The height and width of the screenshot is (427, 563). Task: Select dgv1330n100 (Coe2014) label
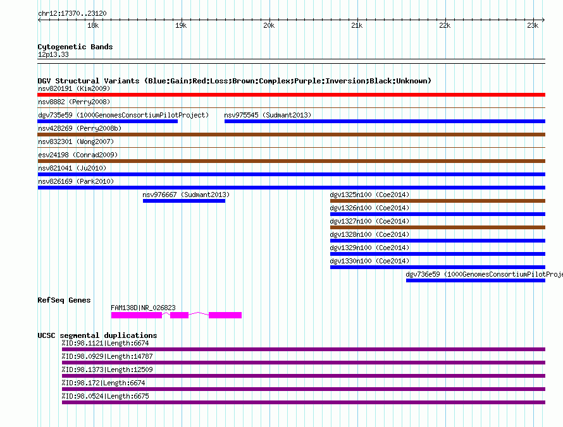[369, 261]
